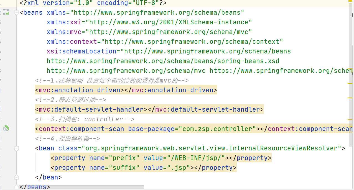Click the underlined value attribute link

point(153,158)
